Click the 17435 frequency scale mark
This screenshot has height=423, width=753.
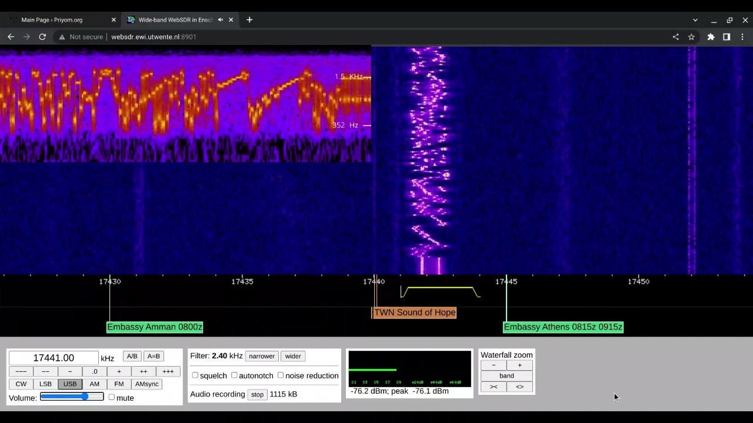point(242,281)
